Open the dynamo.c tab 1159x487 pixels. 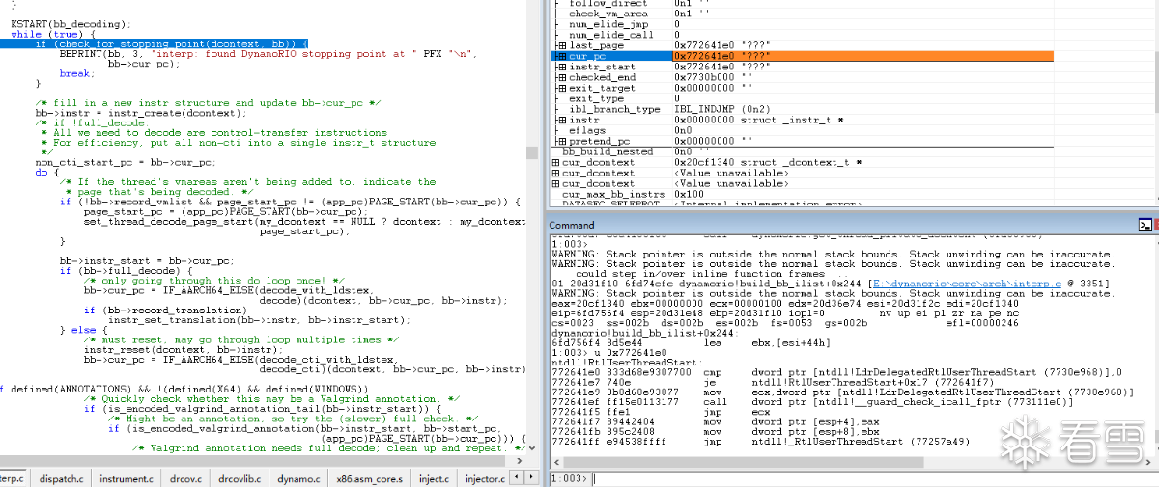click(298, 478)
